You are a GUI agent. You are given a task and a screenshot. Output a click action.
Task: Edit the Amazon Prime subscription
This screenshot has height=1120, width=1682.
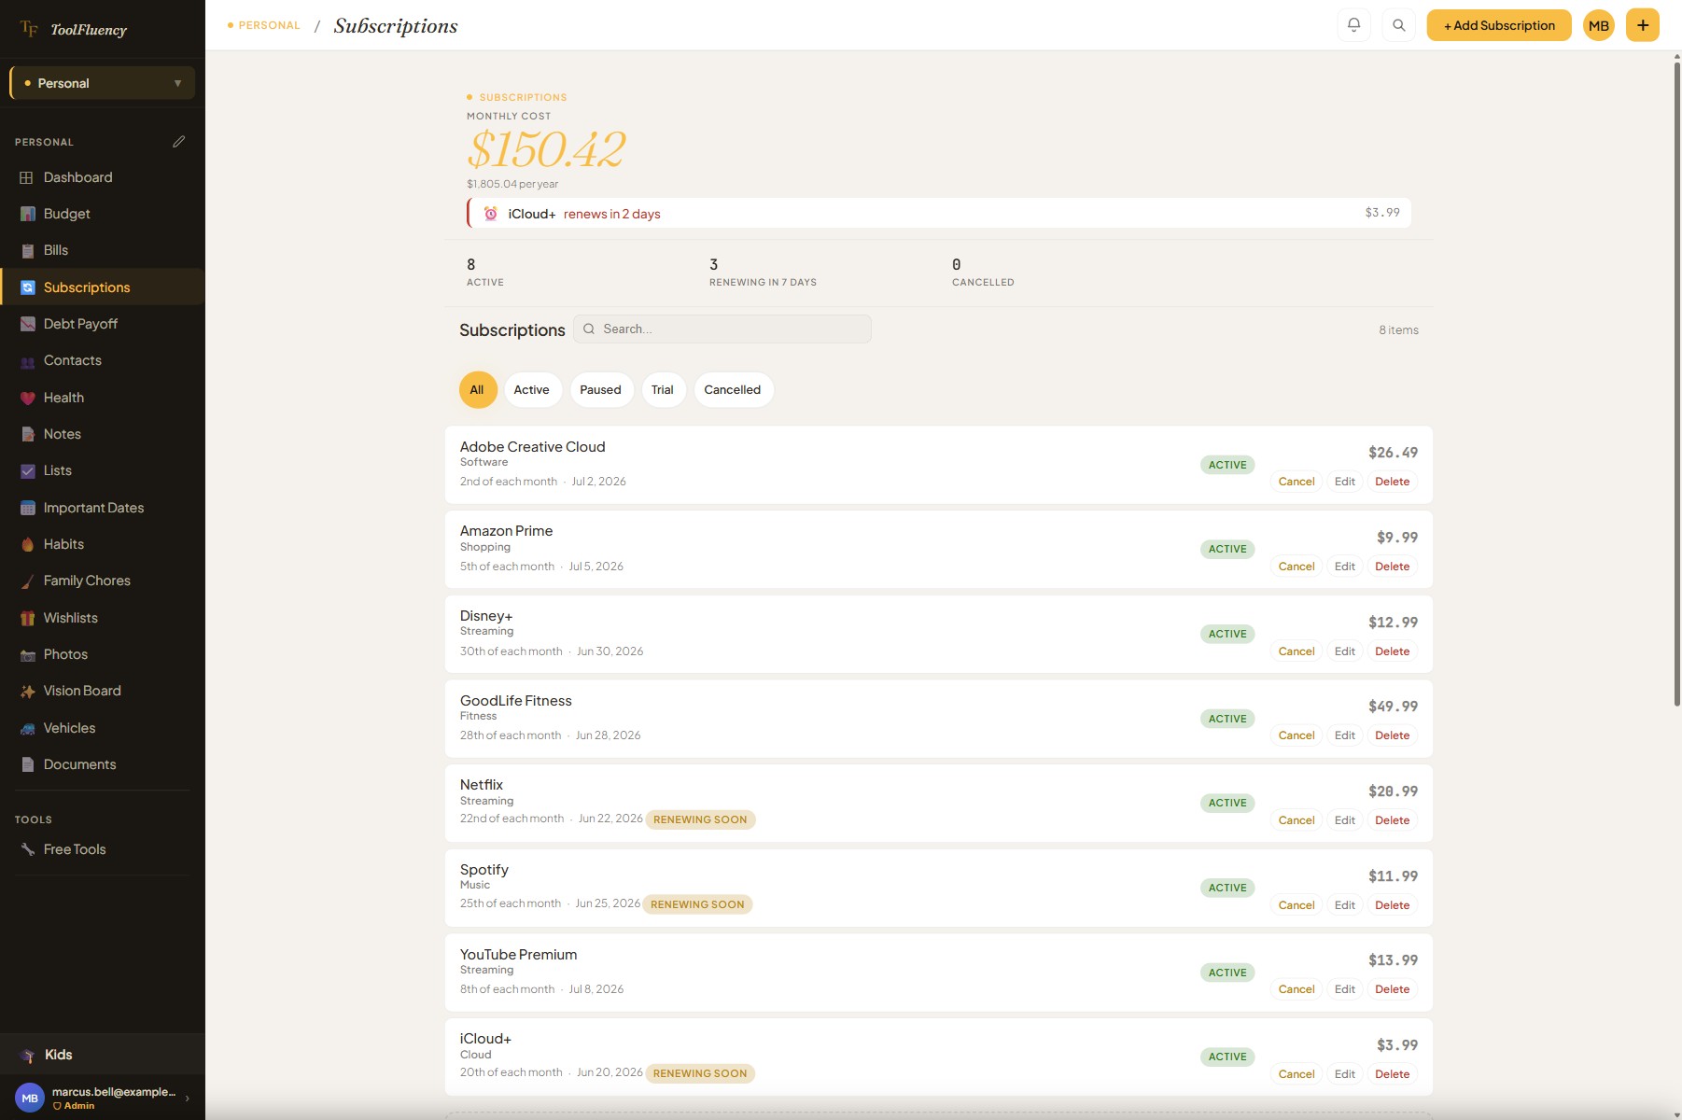(x=1344, y=567)
